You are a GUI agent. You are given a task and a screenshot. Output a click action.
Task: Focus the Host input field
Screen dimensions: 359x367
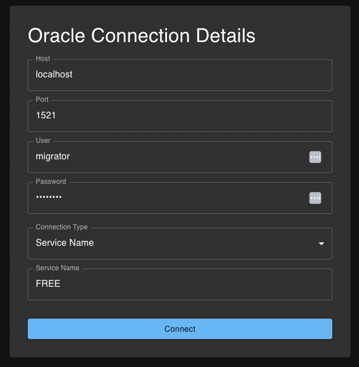179,75
